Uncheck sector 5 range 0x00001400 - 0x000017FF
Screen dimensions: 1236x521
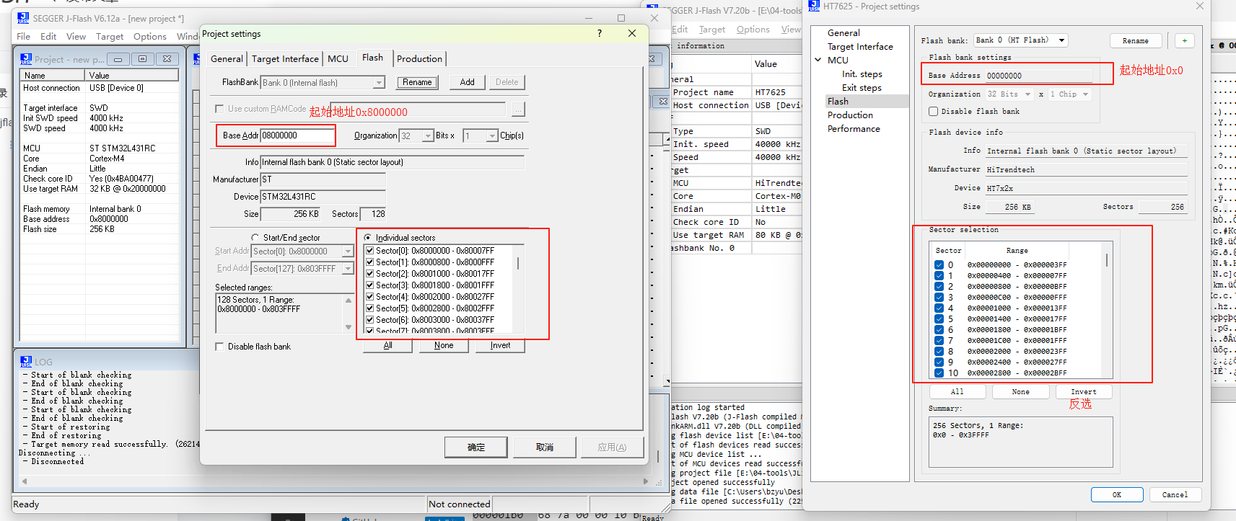point(939,319)
